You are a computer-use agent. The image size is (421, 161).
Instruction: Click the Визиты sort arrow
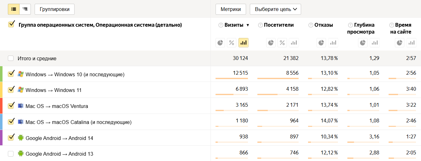click(248, 25)
